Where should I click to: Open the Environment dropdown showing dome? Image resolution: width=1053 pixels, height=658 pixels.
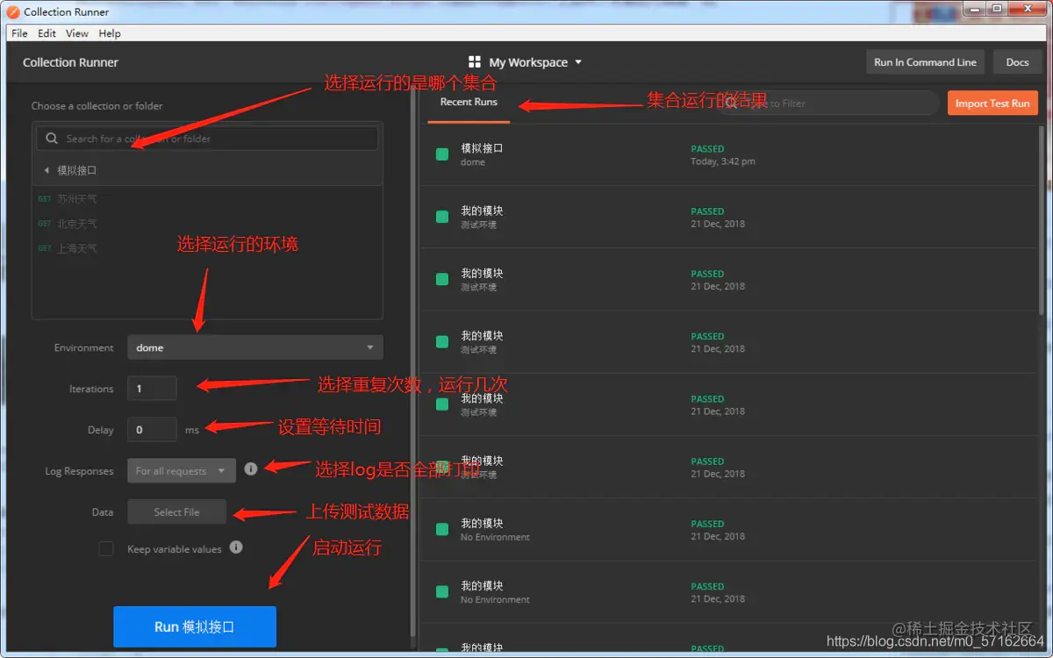(x=254, y=347)
